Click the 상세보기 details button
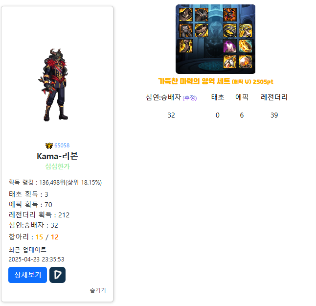This screenshot has height=306, width=316. click(27, 275)
